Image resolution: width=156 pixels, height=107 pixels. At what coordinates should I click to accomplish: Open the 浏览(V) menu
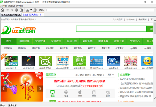tap(11, 6)
